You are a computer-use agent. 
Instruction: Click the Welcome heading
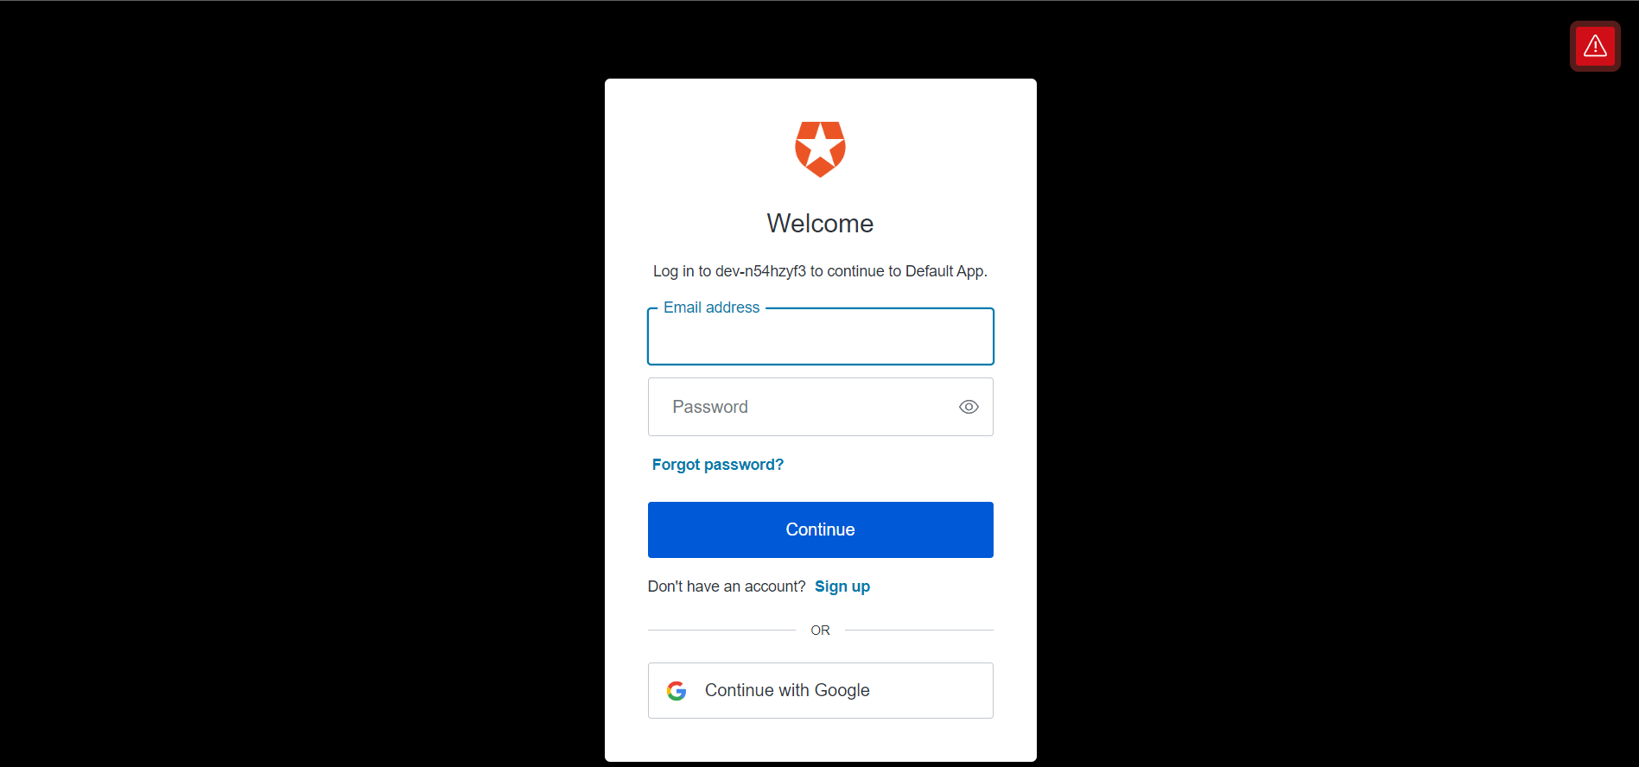(820, 224)
